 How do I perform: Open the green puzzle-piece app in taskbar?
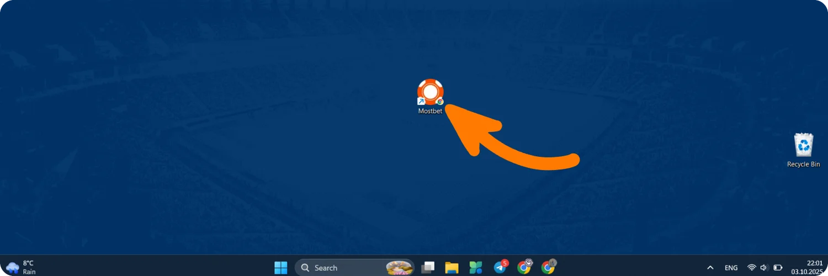(476, 268)
